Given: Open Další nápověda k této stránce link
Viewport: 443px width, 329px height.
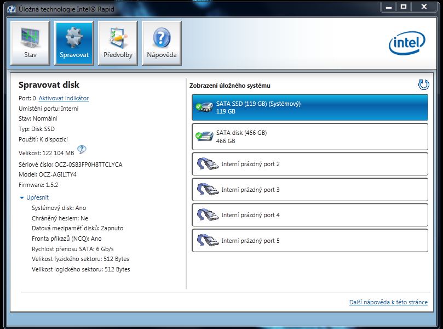Looking at the screenshot, I should pos(388,303).
